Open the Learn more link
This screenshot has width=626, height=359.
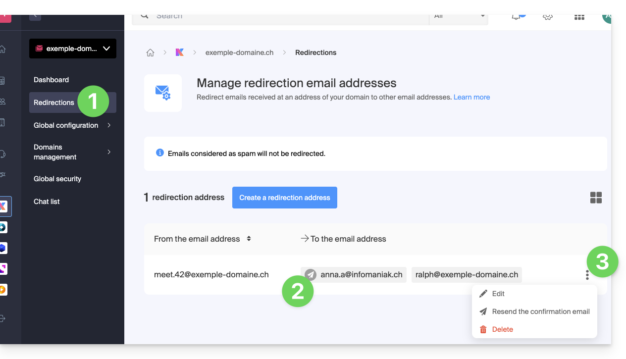tap(471, 97)
